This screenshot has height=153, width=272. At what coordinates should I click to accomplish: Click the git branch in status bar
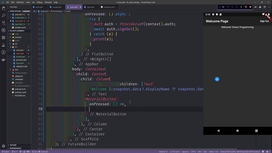click(x=6, y=152)
